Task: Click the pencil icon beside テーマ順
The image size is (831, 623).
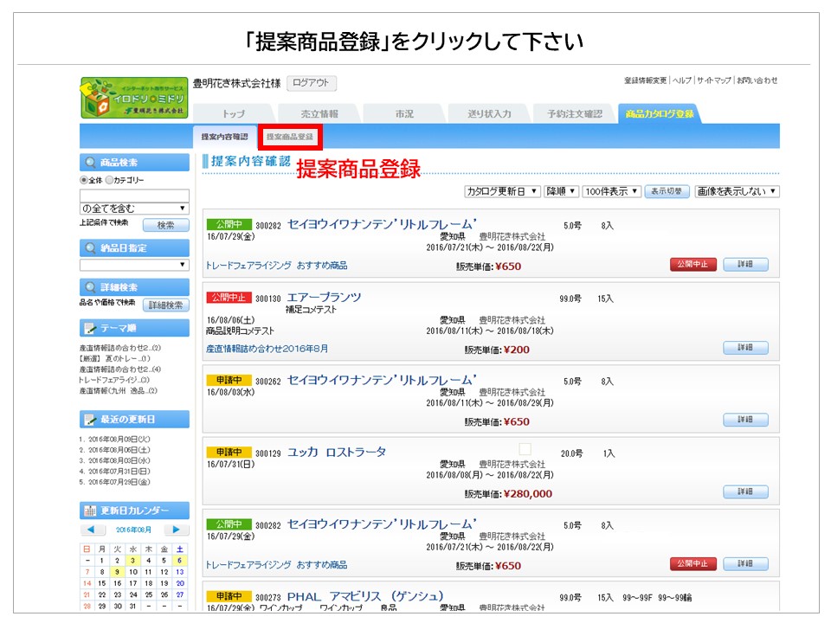Action: (x=89, y=329)
